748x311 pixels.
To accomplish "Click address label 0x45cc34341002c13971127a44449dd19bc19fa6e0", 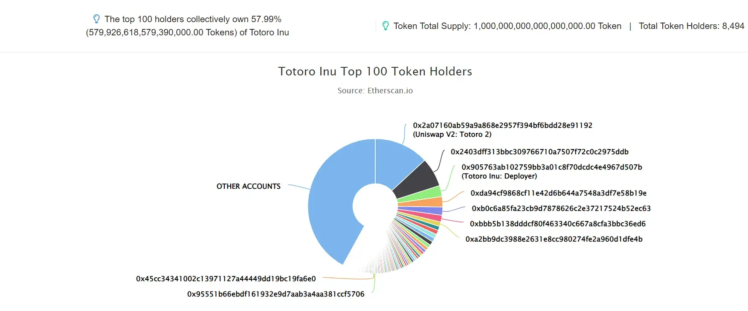I will click(x=226, y=279).
